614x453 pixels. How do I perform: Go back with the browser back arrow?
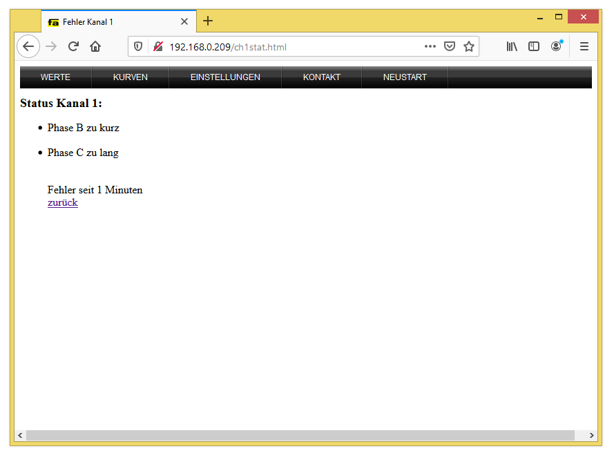click(28, 46)
